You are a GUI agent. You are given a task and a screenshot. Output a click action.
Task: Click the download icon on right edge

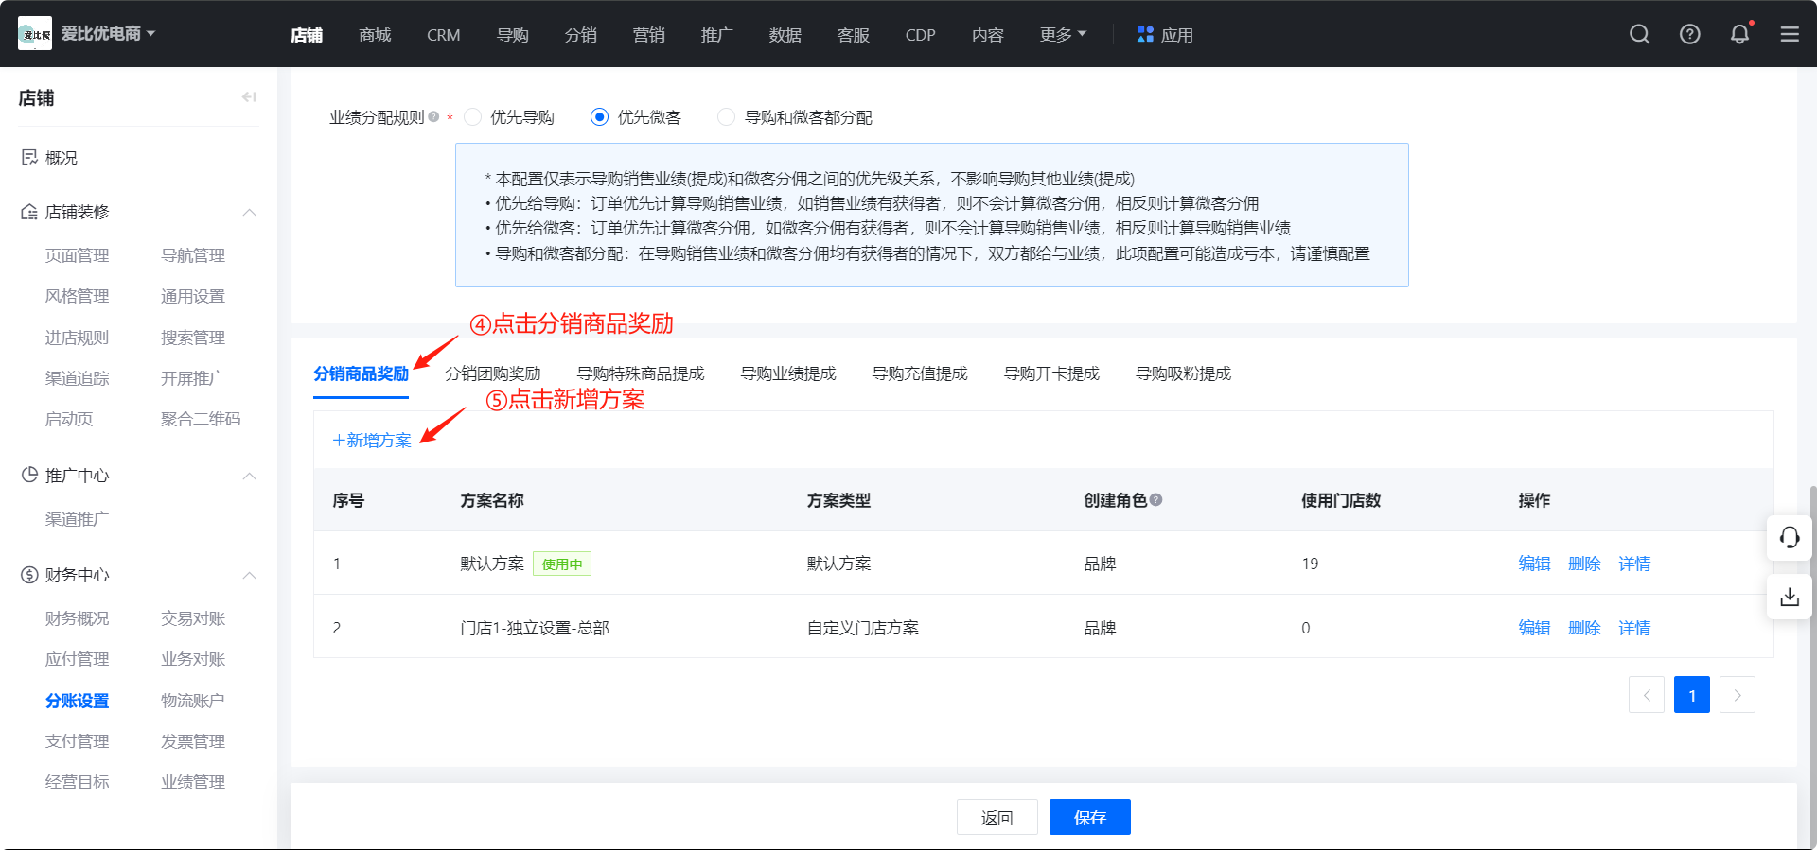[x=1789, y=597]
